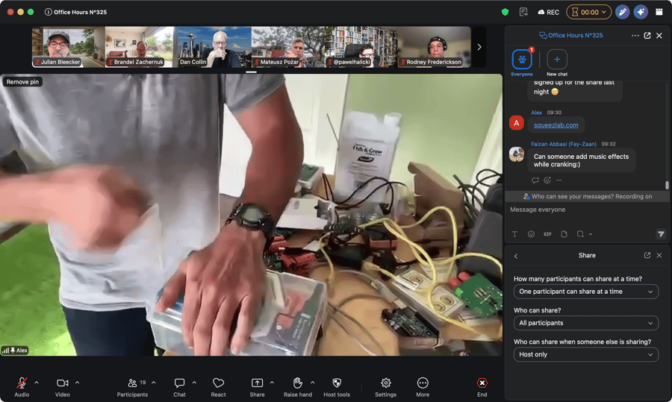The width and height of the screenshot is (672, 402).
Task: Open the React heart menu
Action: [x=218, y=386]
